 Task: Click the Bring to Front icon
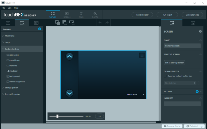click(x=58, y=23)
